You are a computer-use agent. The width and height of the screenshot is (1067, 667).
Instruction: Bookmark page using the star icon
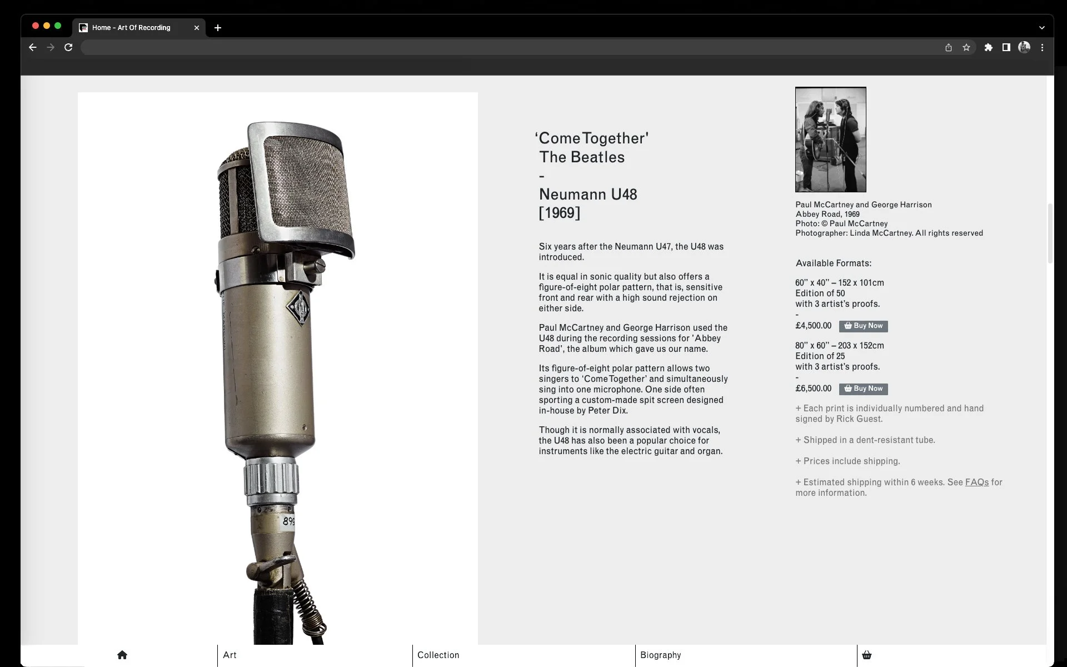tap(966, 47)
